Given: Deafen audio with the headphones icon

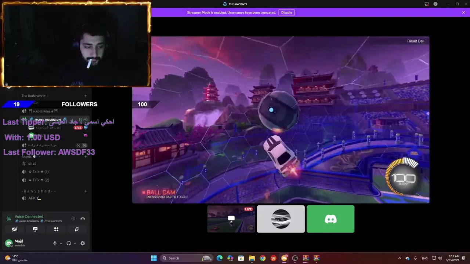Looking at the screenshot, I should click(x=69, y=243).
